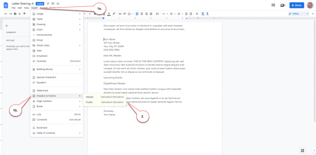Activate the paint format tool
Viewport: 316px width, 155px height.
coord(24,14)
